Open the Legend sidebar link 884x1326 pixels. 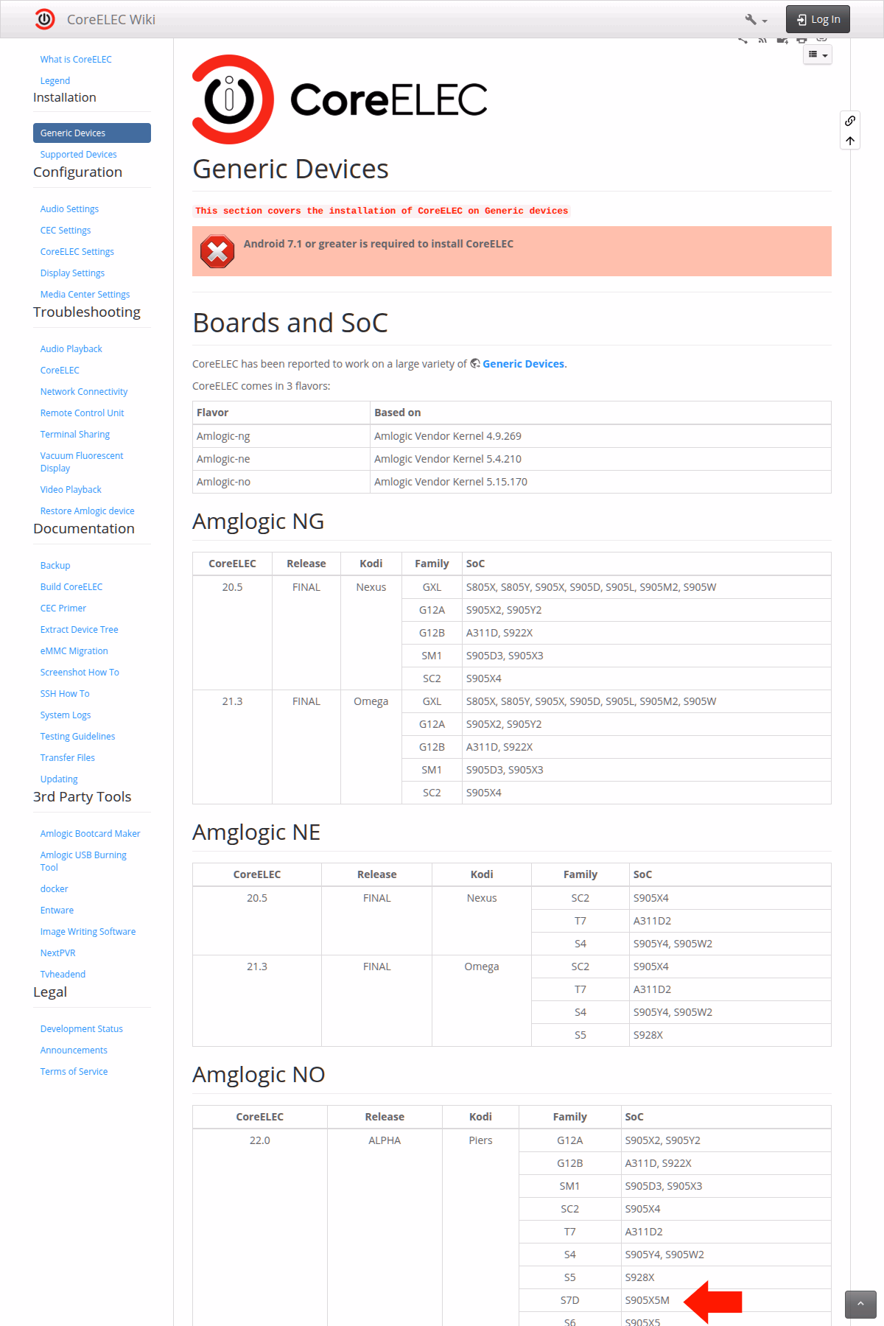[55, 81]
